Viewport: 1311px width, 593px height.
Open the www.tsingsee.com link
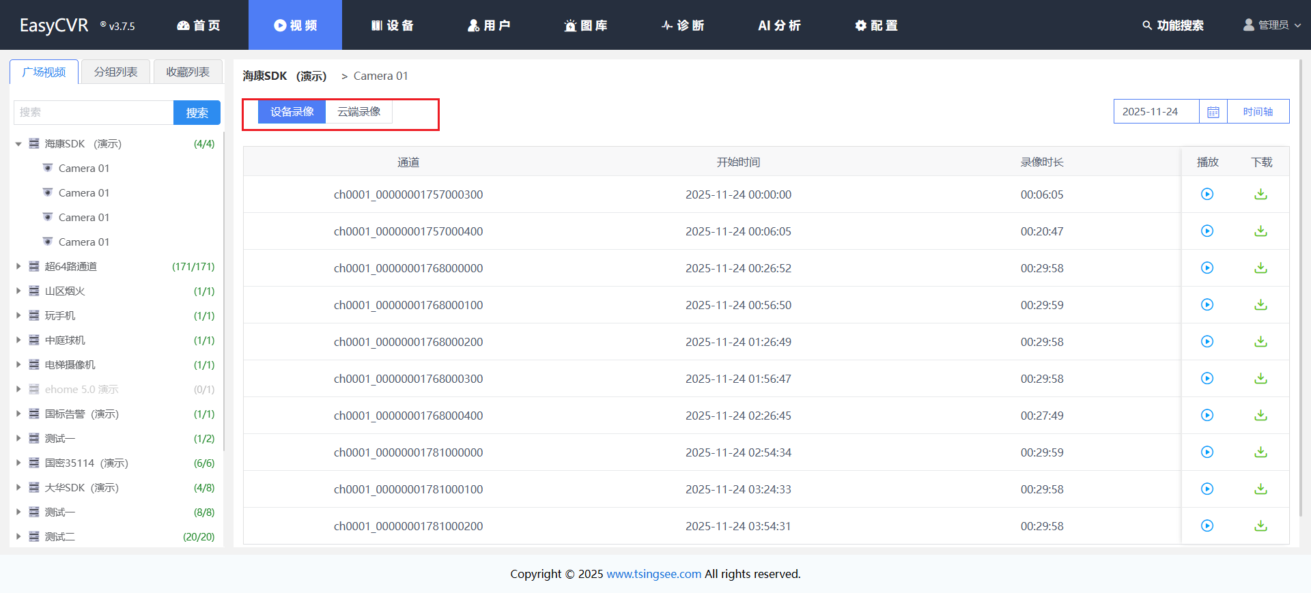click(653, 574)
